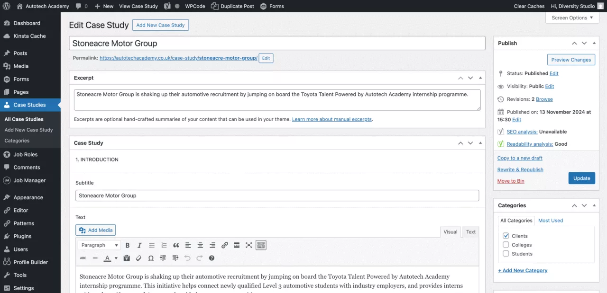Collapse the Publish panel with its triangle

[x=594, y=43]
